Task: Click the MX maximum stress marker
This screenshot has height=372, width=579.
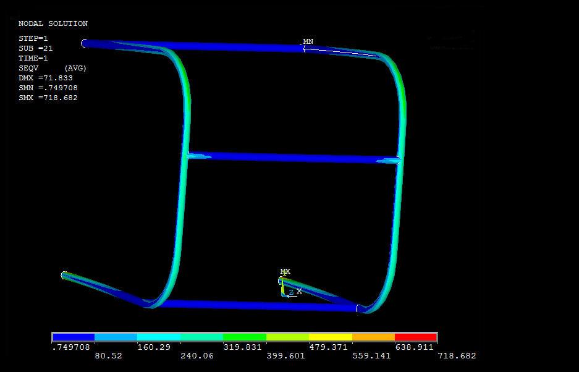Action: (285, 271)
